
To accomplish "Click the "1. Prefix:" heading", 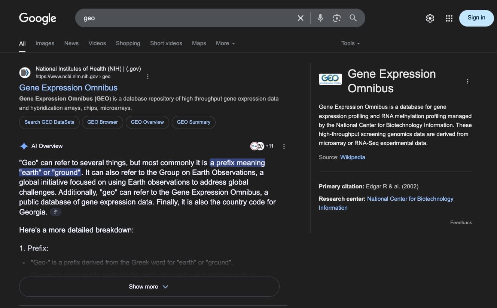I will [34, 248].
